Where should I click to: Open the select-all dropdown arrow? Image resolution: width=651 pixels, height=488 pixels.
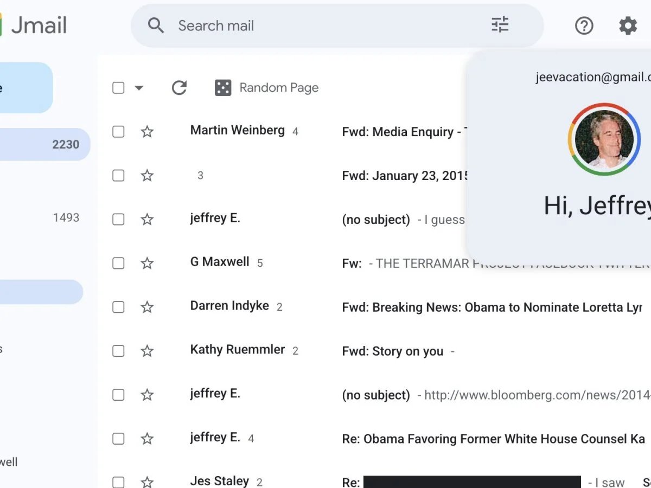139,88
